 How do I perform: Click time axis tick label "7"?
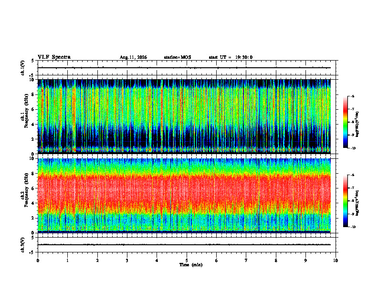246,261
